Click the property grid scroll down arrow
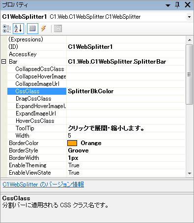Screen dimensions: 194x223 [190, 173]
